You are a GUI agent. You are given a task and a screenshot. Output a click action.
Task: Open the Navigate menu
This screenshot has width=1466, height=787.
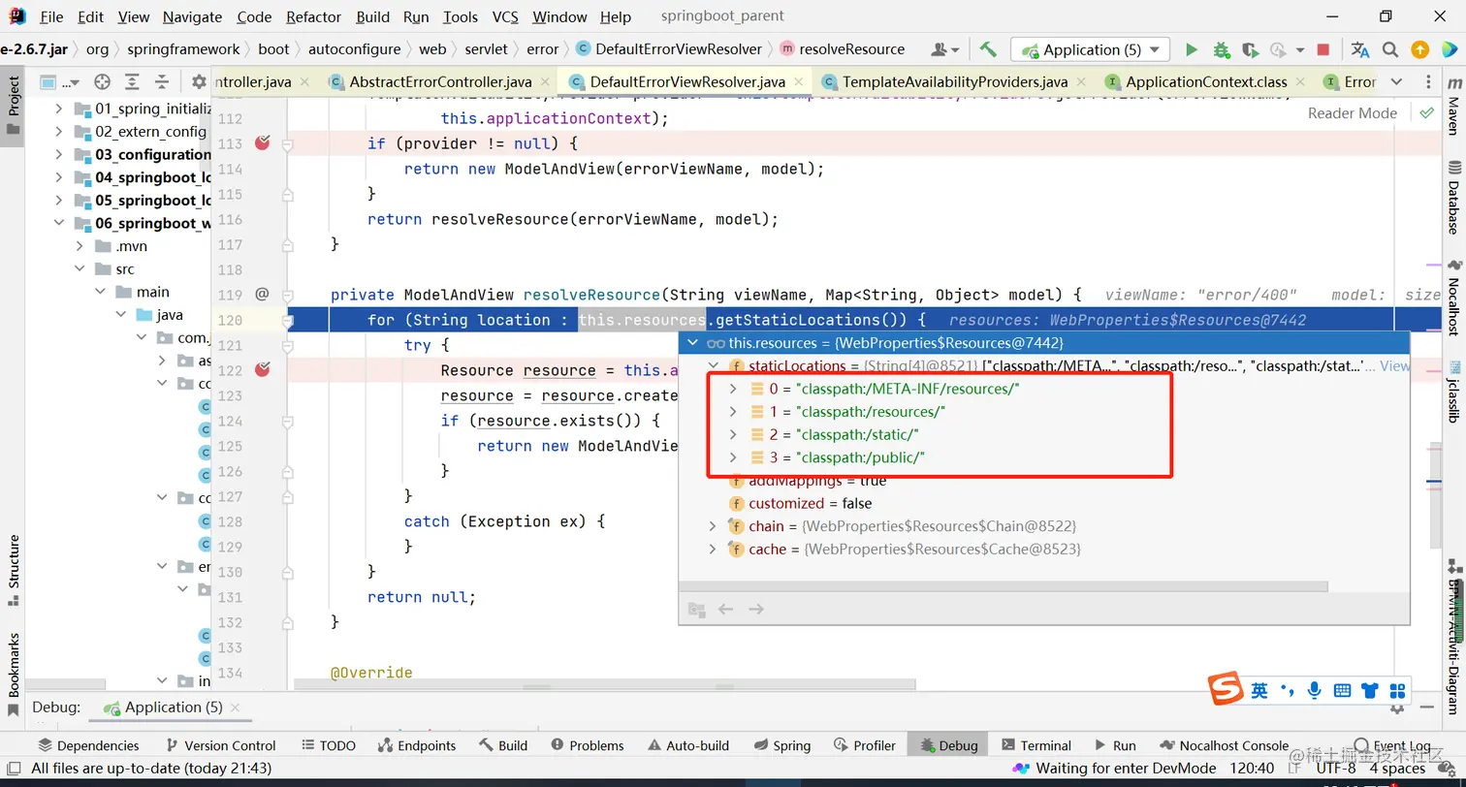point(193,16)
